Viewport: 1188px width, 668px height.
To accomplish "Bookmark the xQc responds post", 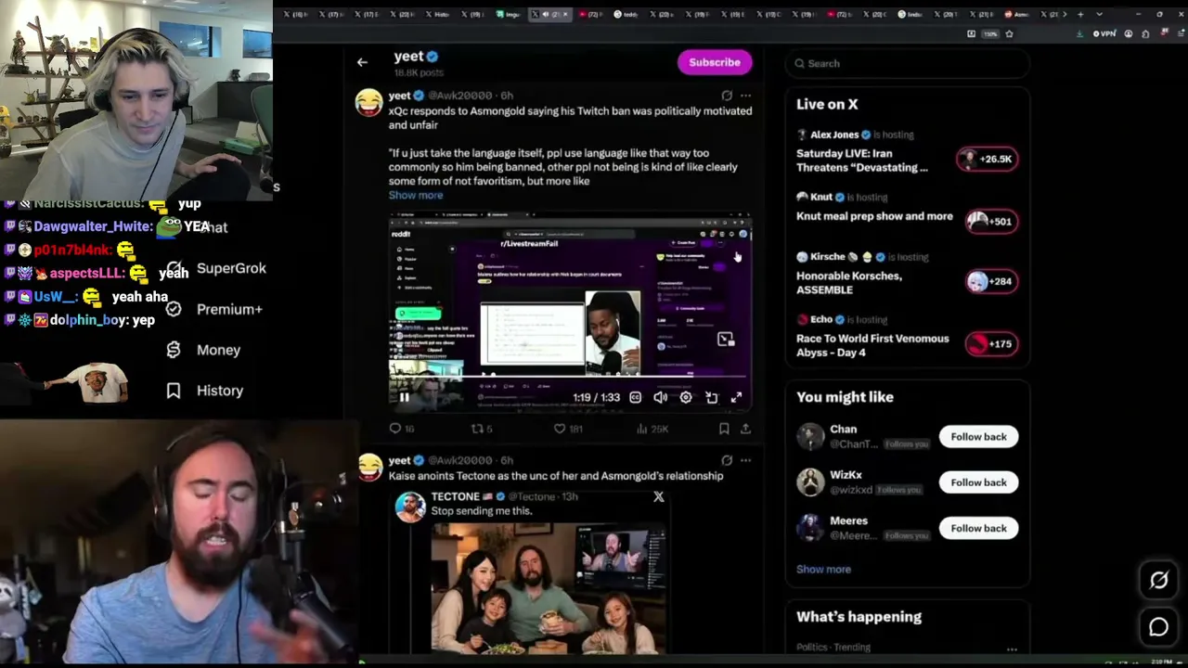I will 724,429.
